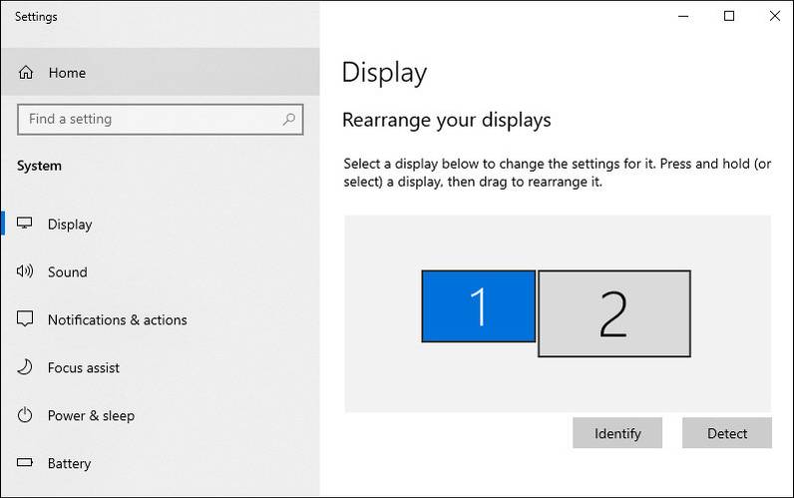Open Notifications & actions settings

(117, 320)
